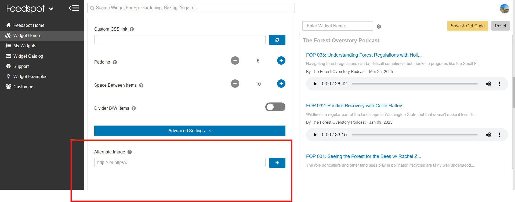The height and width of the screenshot is (202, 515).
Task: Submit the Alternate Image URL arrow
Action: [x=277, y=163]
